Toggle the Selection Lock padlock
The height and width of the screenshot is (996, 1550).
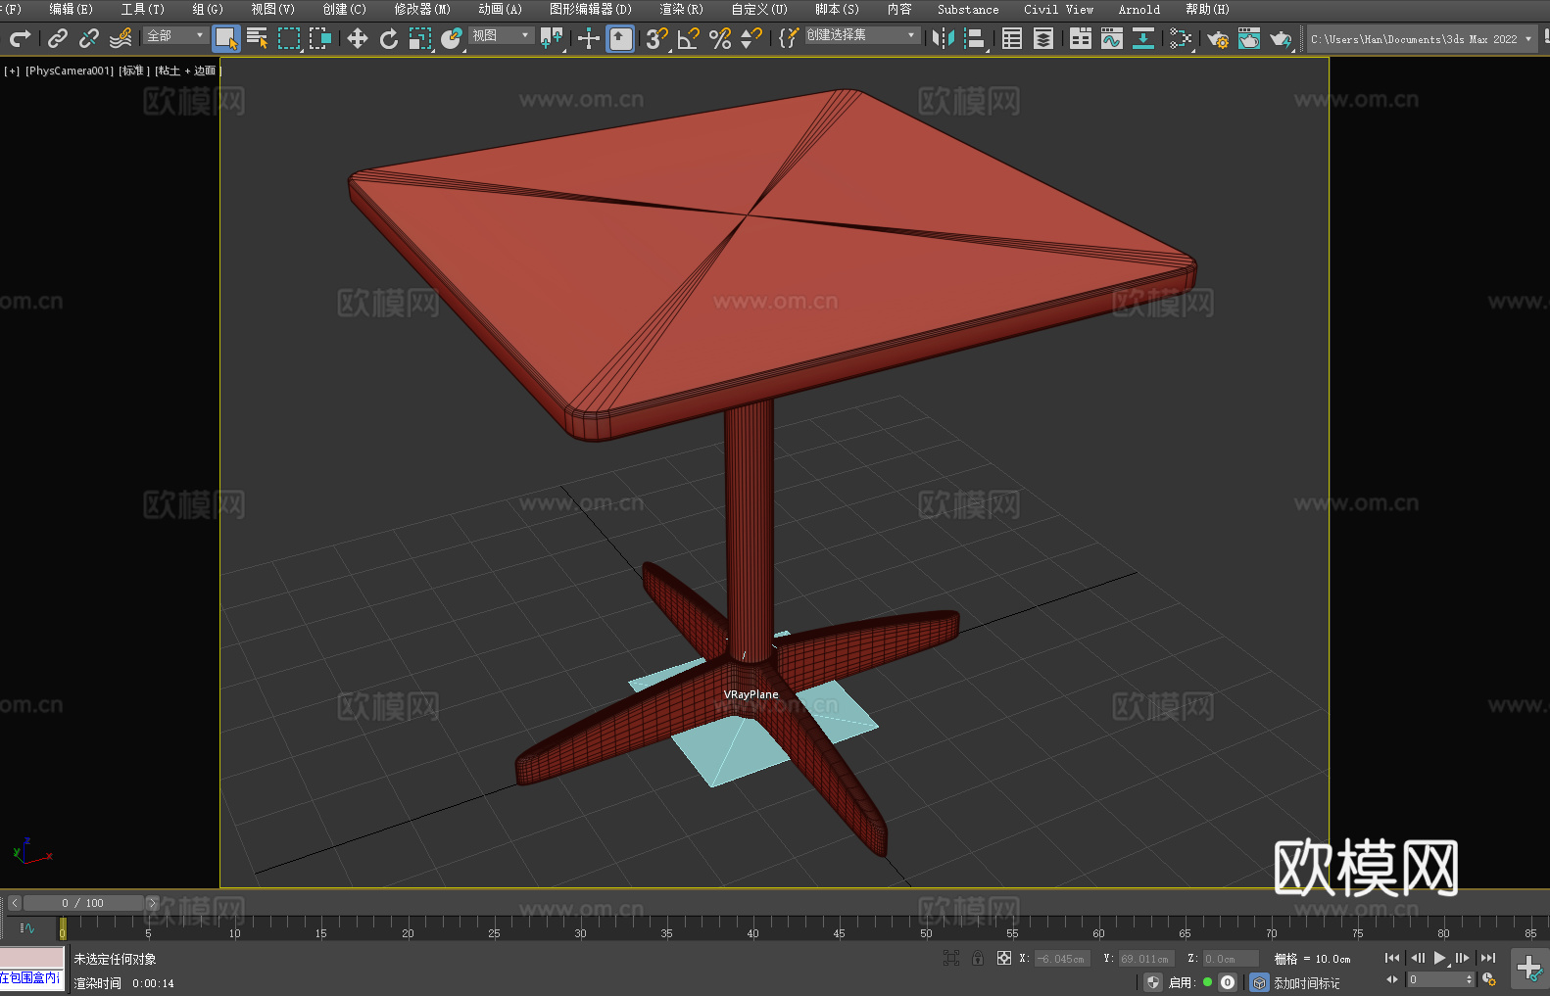(977, 958)
